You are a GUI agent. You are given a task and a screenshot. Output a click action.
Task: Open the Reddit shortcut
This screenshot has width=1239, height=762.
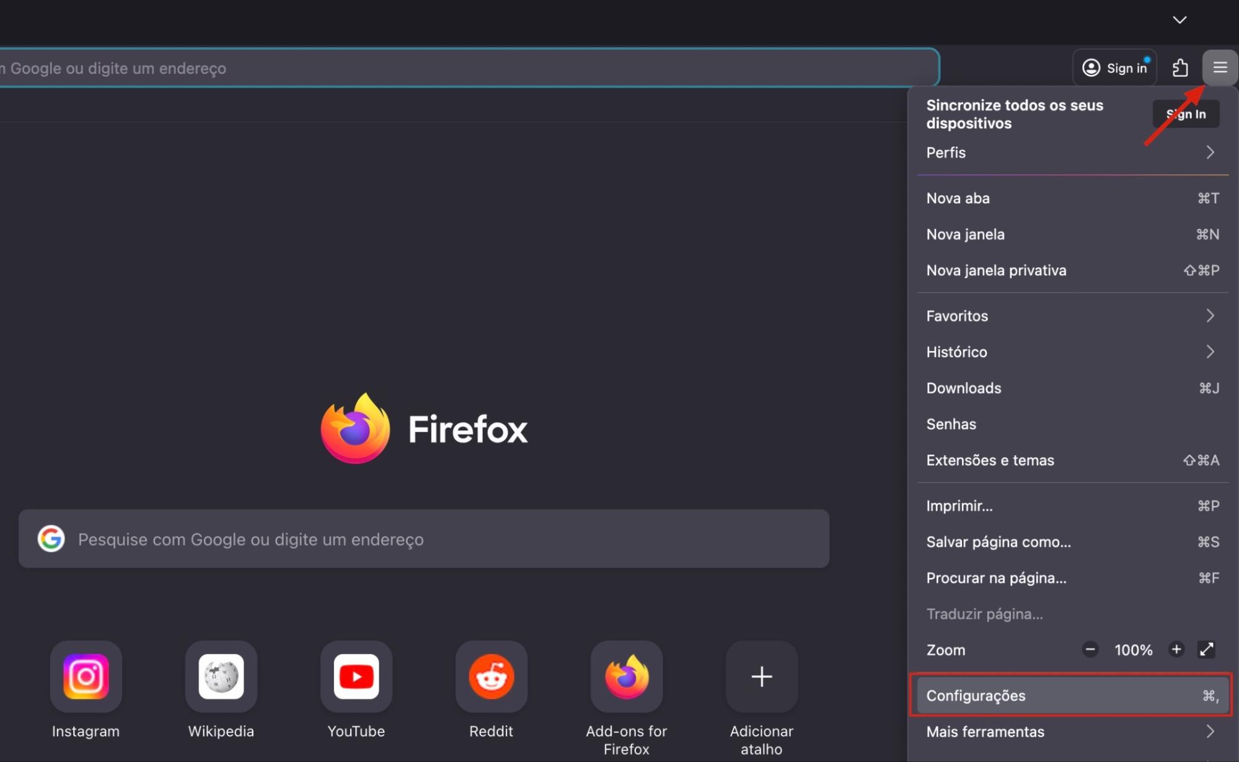click(x=491, y=677)
